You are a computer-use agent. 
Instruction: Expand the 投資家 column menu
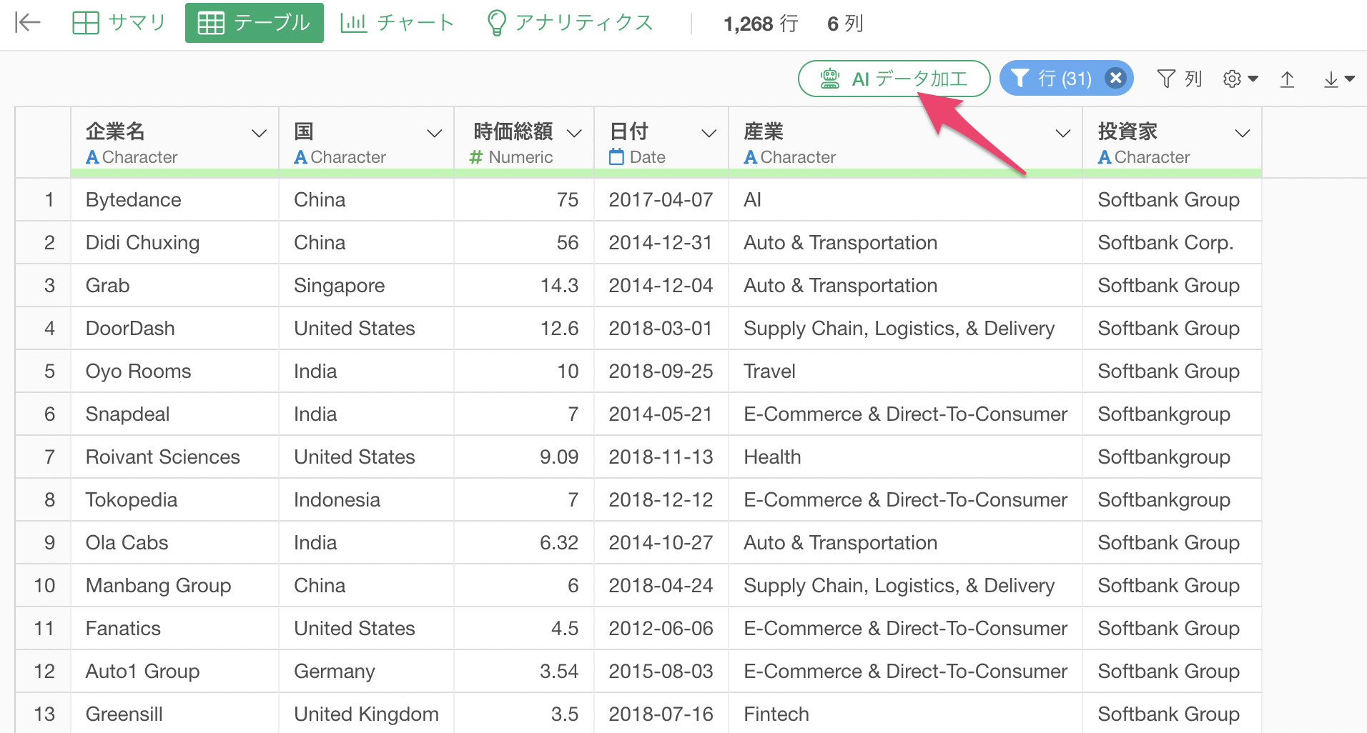coord(1243,134)
